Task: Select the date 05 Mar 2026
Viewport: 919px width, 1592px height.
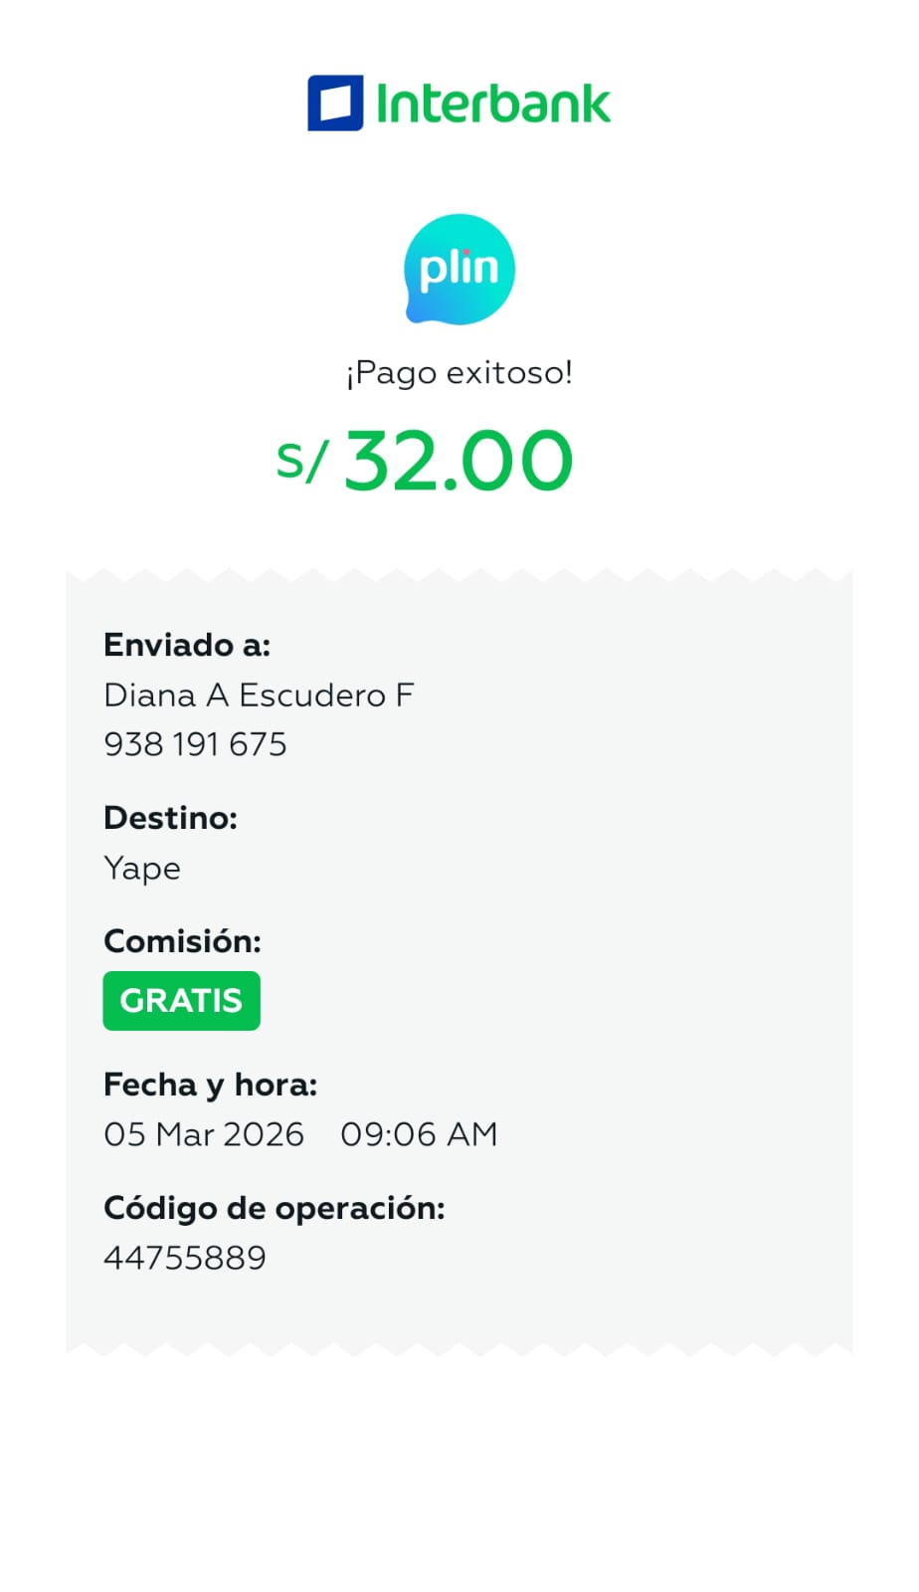Action: point(204,1134)
